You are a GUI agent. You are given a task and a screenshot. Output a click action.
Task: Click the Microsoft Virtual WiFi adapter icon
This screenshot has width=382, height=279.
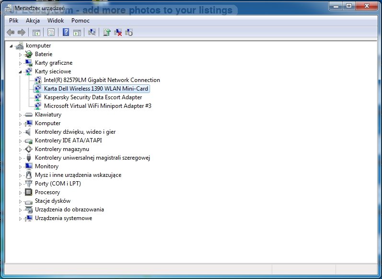tap(38, 106)
